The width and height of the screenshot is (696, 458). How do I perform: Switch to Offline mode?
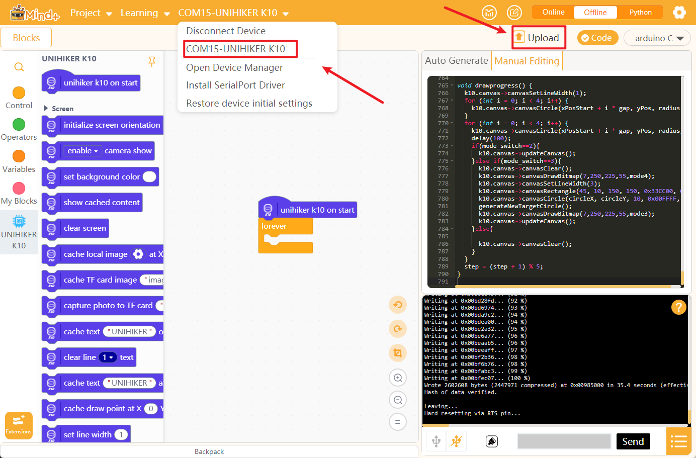[595, 12]
